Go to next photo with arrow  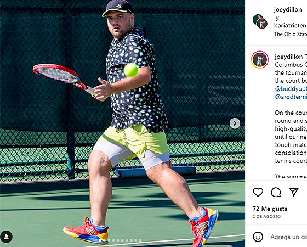(235, 123)
